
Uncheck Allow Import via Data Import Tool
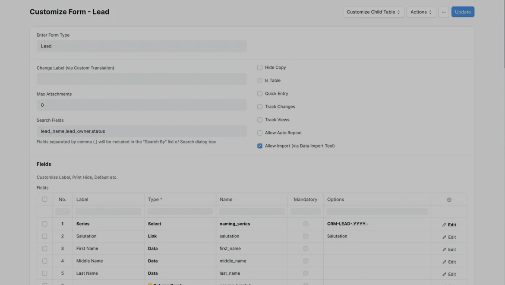click(260, 146)
